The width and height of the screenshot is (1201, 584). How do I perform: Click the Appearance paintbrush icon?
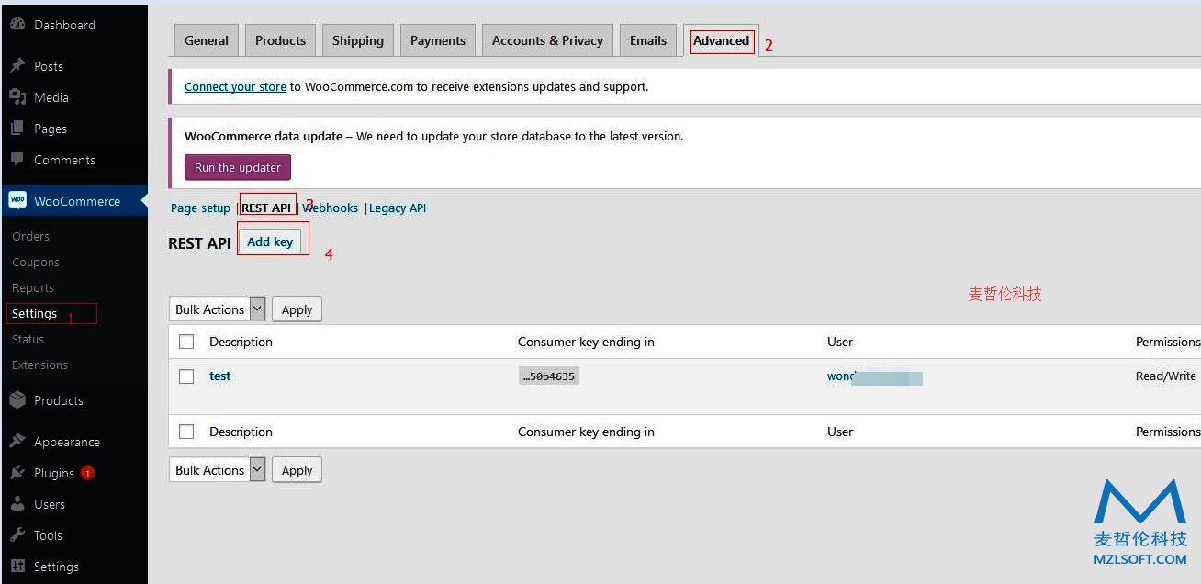(17, 442)
